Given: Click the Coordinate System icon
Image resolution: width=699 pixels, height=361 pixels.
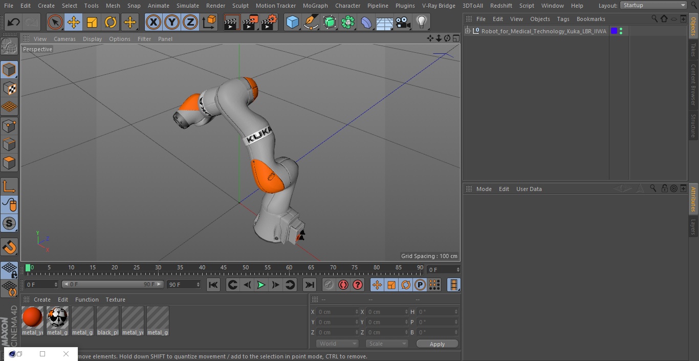Looking at the screenshot, I should pyautogui.click(x=209, y=22).
